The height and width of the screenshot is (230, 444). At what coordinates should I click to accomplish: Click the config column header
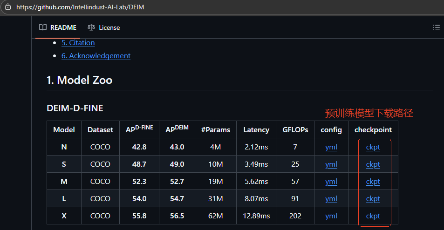click(x=331, y=130)
